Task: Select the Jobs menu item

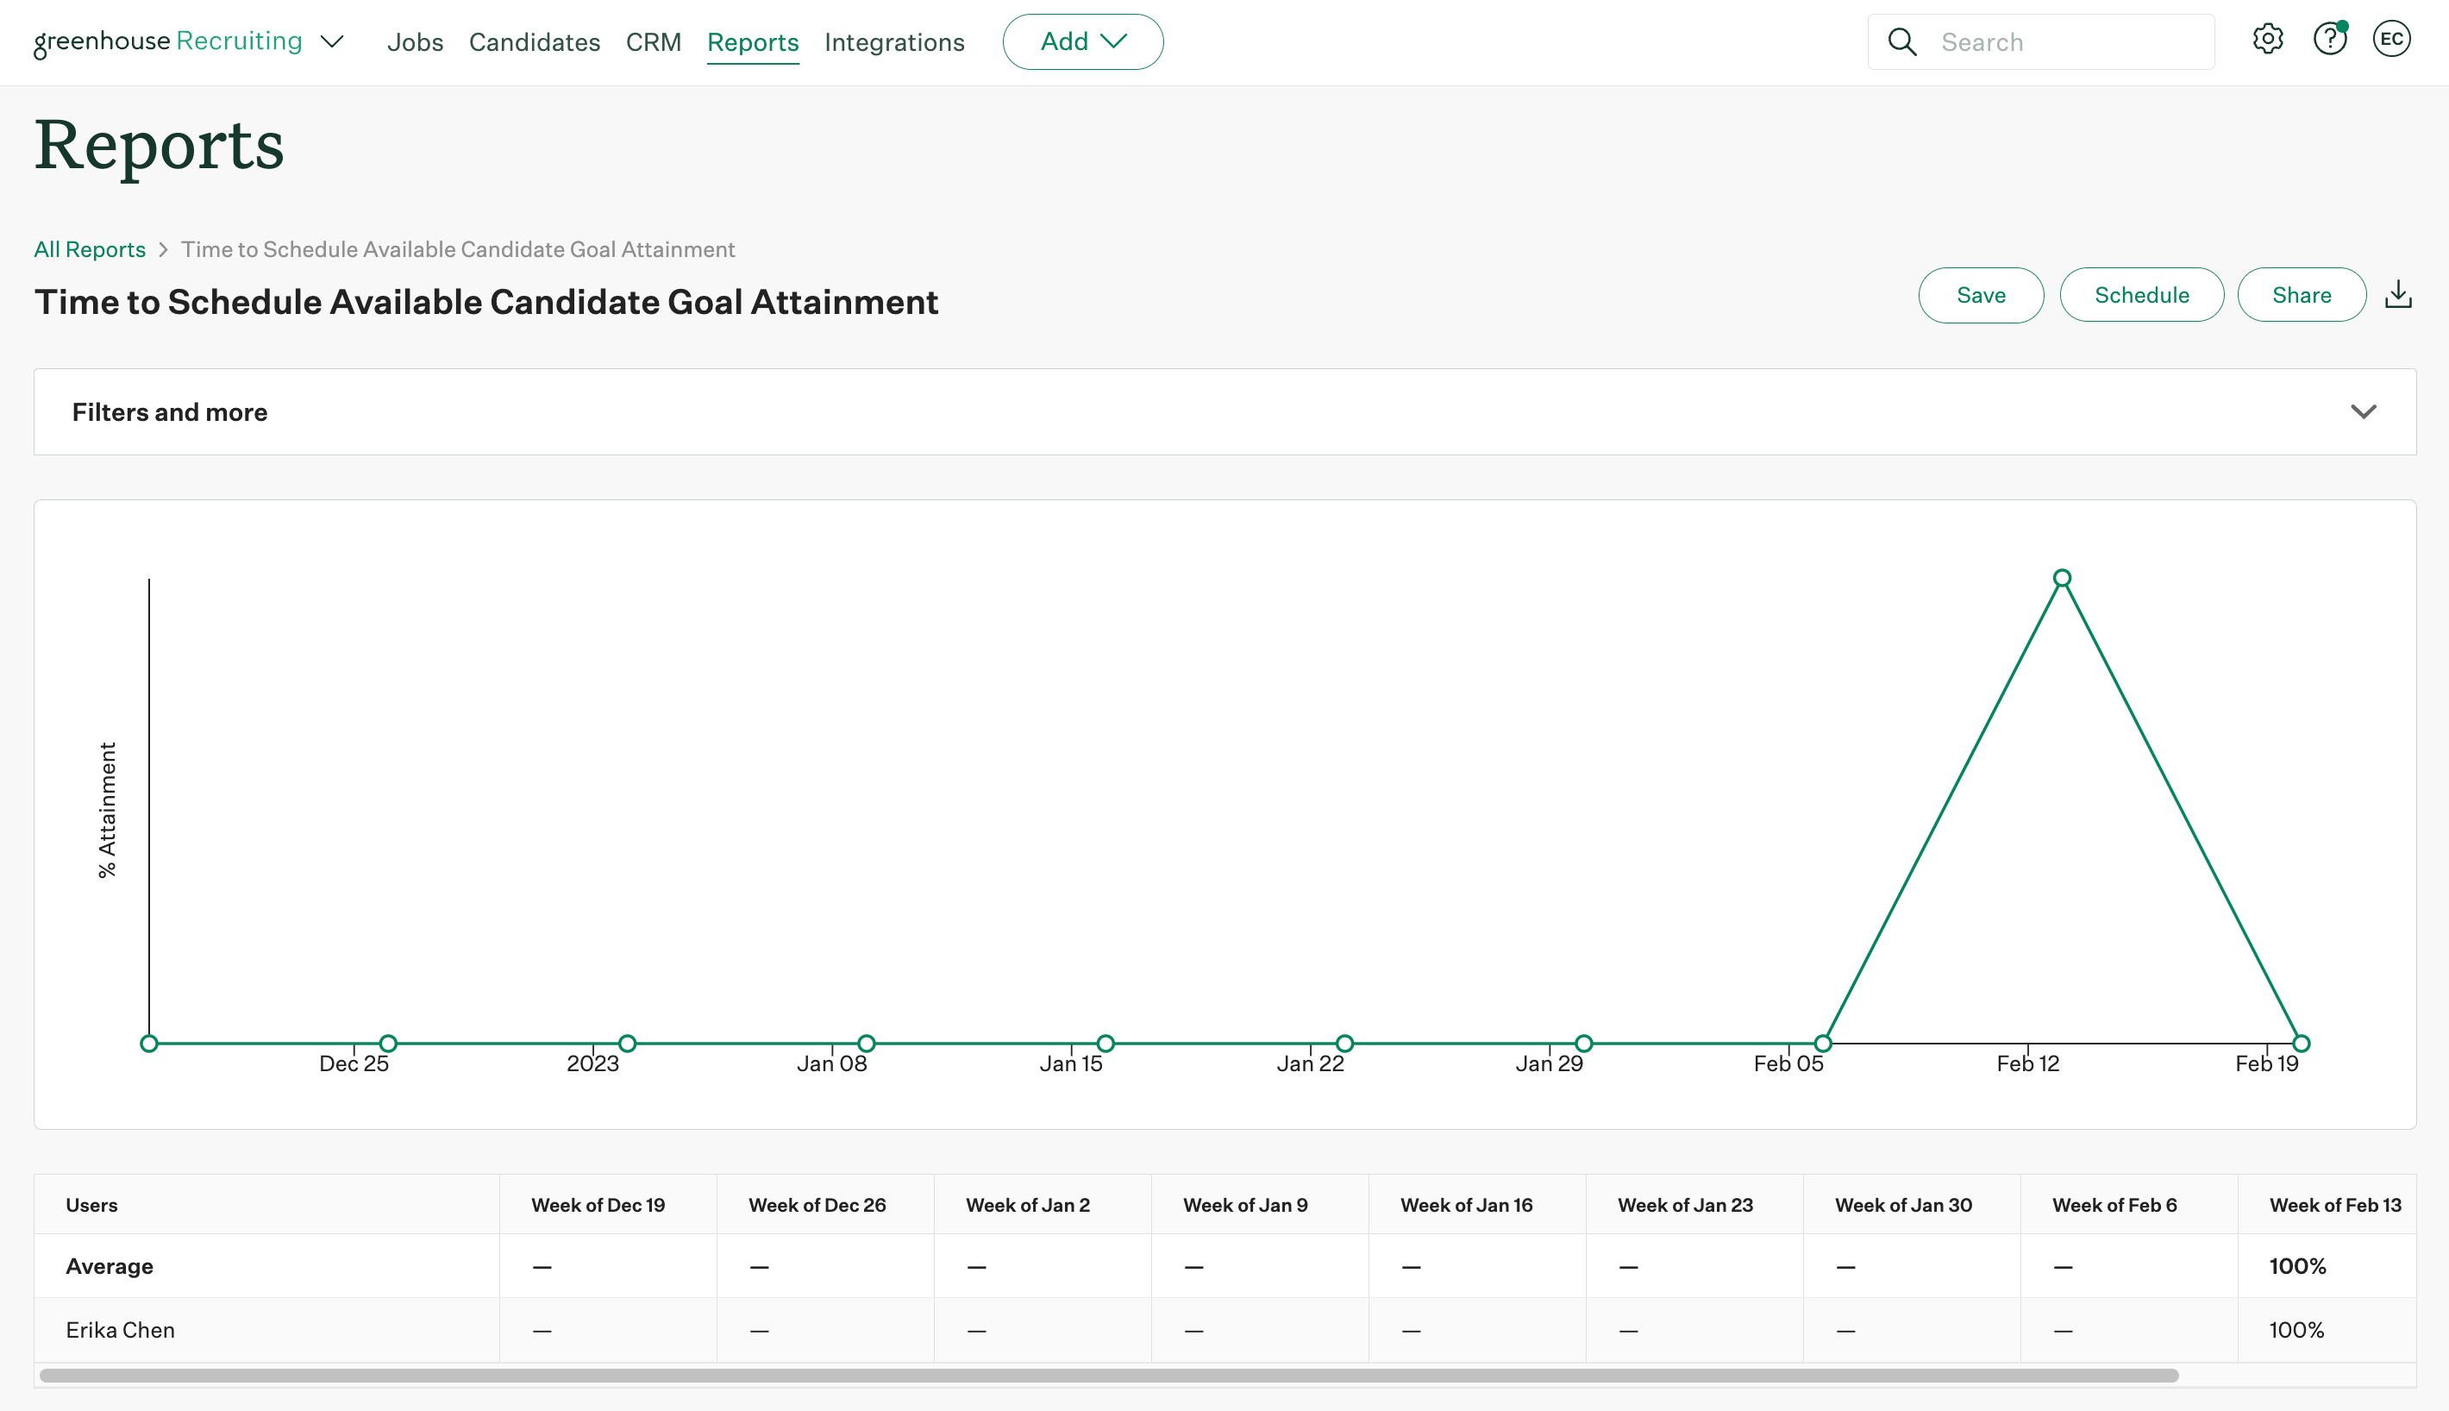Action: coord(416,41)
